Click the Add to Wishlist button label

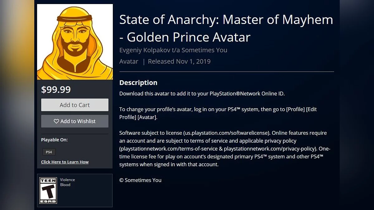coord(78,121)
